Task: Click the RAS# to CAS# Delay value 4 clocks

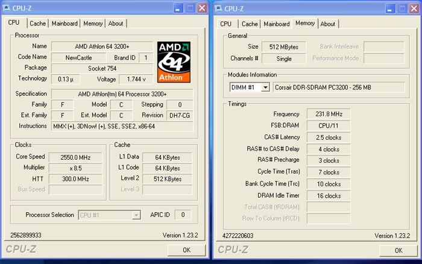Action: pyautogui.click(x=329, y=149)
